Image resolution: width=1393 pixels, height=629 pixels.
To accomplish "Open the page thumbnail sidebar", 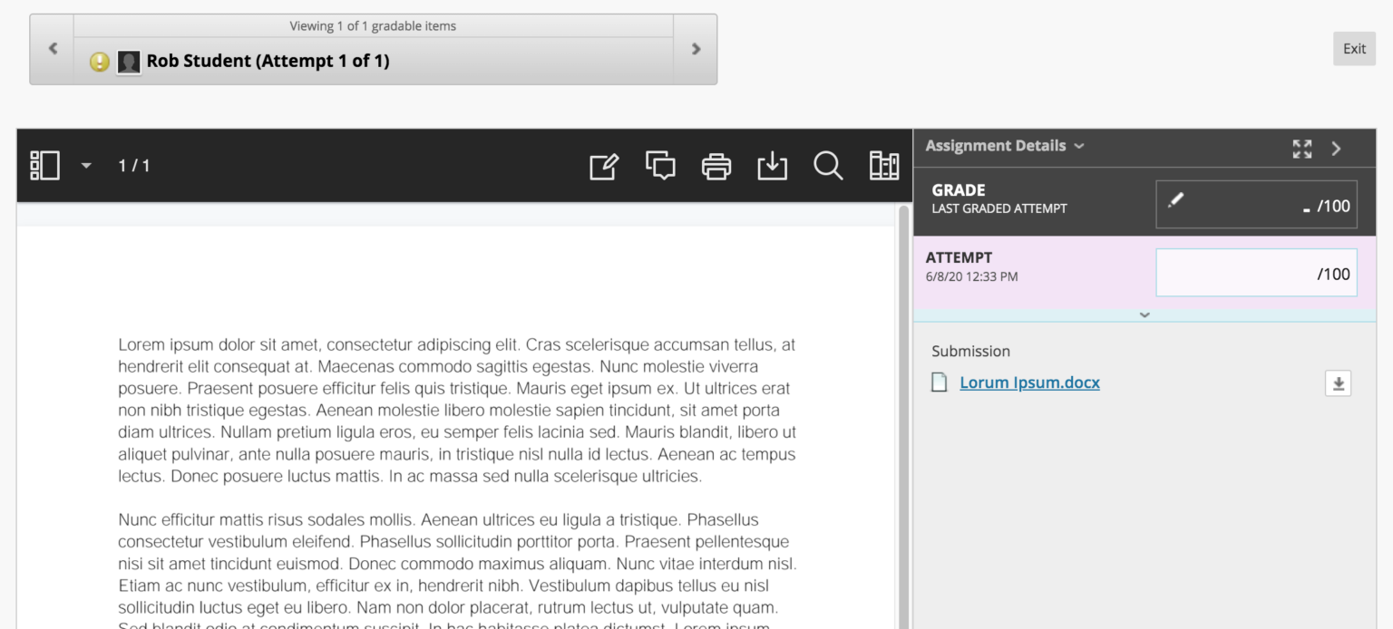I will click(x=44, y=166).
